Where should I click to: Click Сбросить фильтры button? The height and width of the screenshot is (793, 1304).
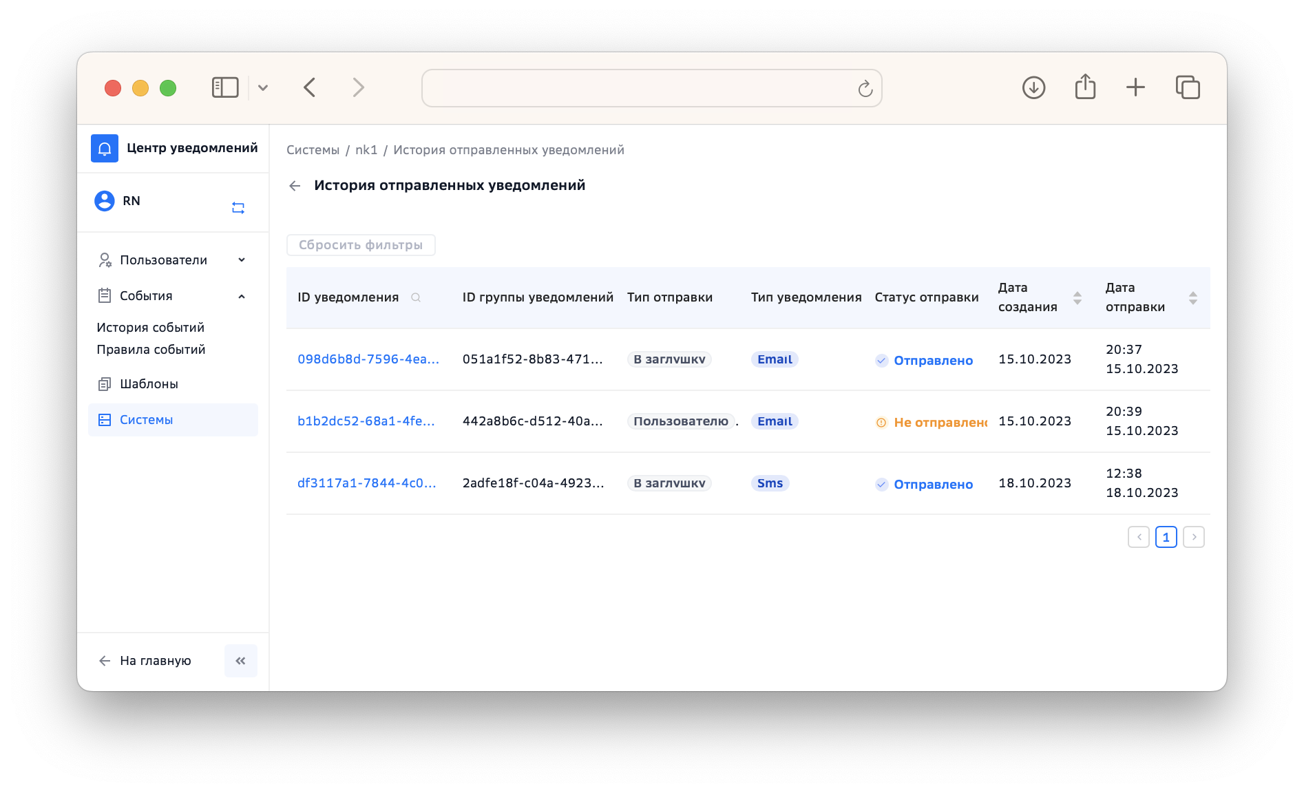pyautogui.click(x=361, y=245)
